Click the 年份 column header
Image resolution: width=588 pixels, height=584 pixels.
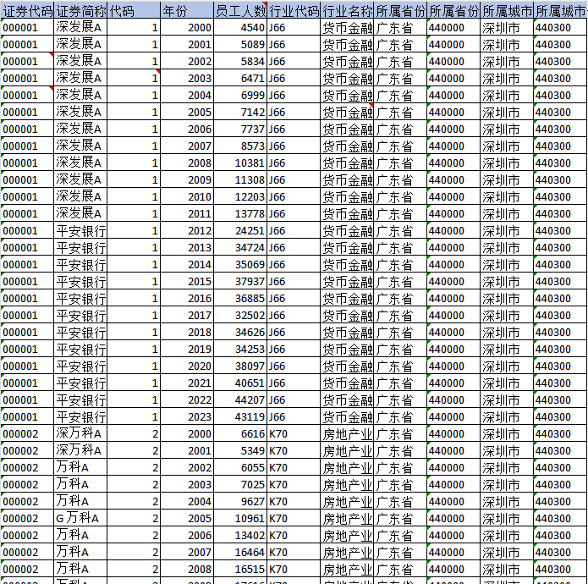tap(187, 11)
